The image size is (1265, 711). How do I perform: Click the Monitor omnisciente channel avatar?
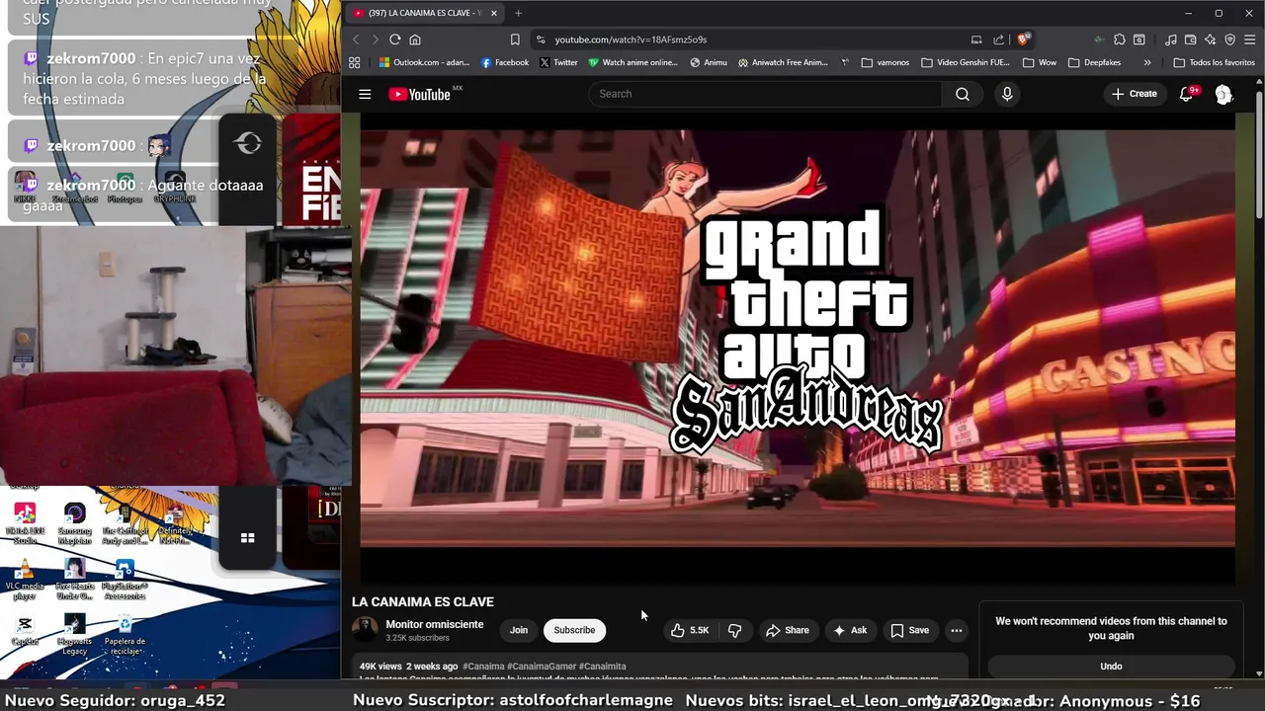(365, 630)
